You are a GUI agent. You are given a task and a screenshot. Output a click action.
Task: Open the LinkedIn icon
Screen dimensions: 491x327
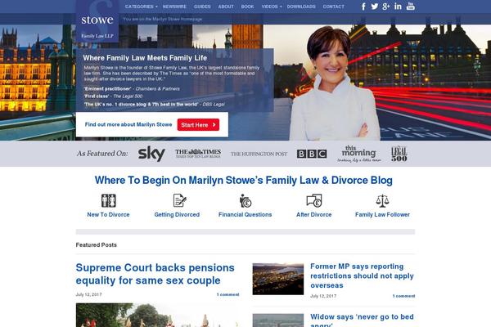(398, 7)
